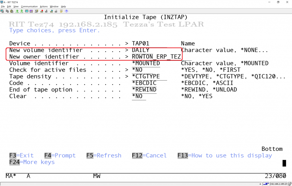Click the Print Screen toolbar icon
The width and height of the screenshot is (292, 186).
(2, 11)
